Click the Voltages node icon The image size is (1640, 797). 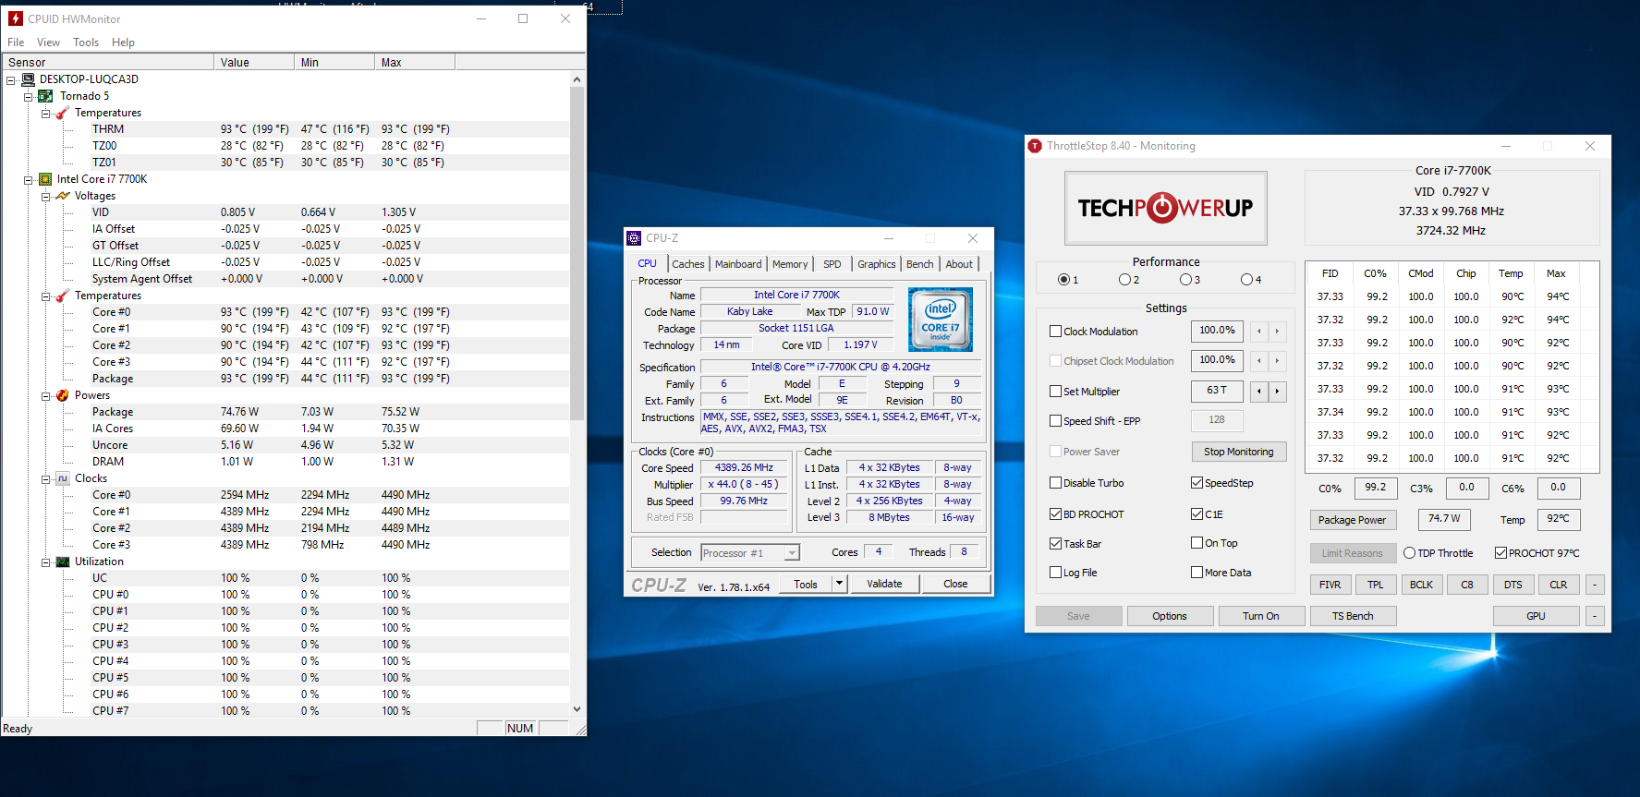tap(63, 196)
